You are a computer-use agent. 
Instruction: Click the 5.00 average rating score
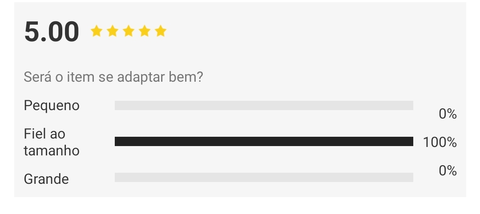52,32
